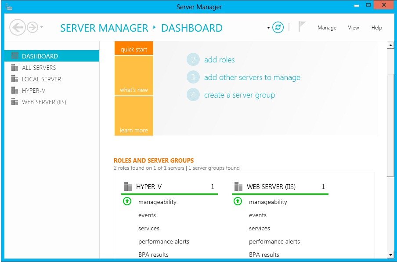Click the SERVER MANAGER breadcrumb text
Screen dimensions: 397x262
(x=104, y=28)
